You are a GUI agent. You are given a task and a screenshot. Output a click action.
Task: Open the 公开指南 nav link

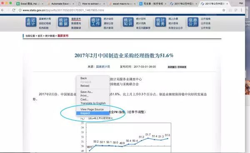point(205,19)
